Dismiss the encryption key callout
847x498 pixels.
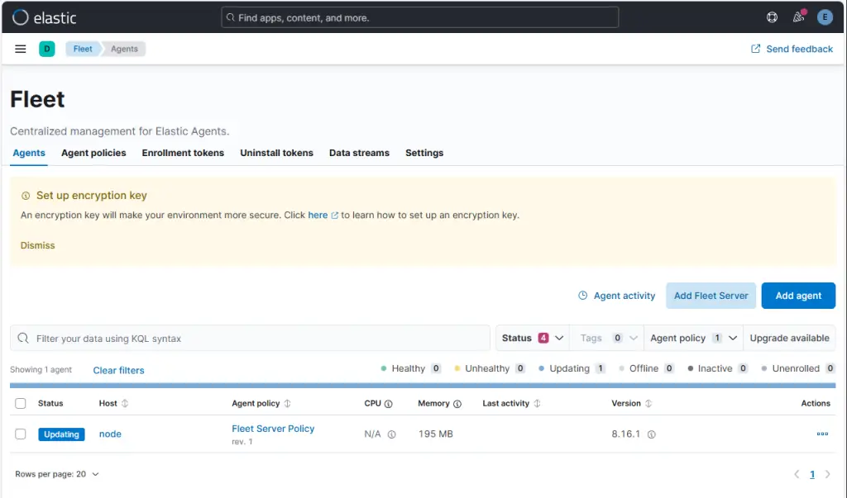tap(38, 245)
